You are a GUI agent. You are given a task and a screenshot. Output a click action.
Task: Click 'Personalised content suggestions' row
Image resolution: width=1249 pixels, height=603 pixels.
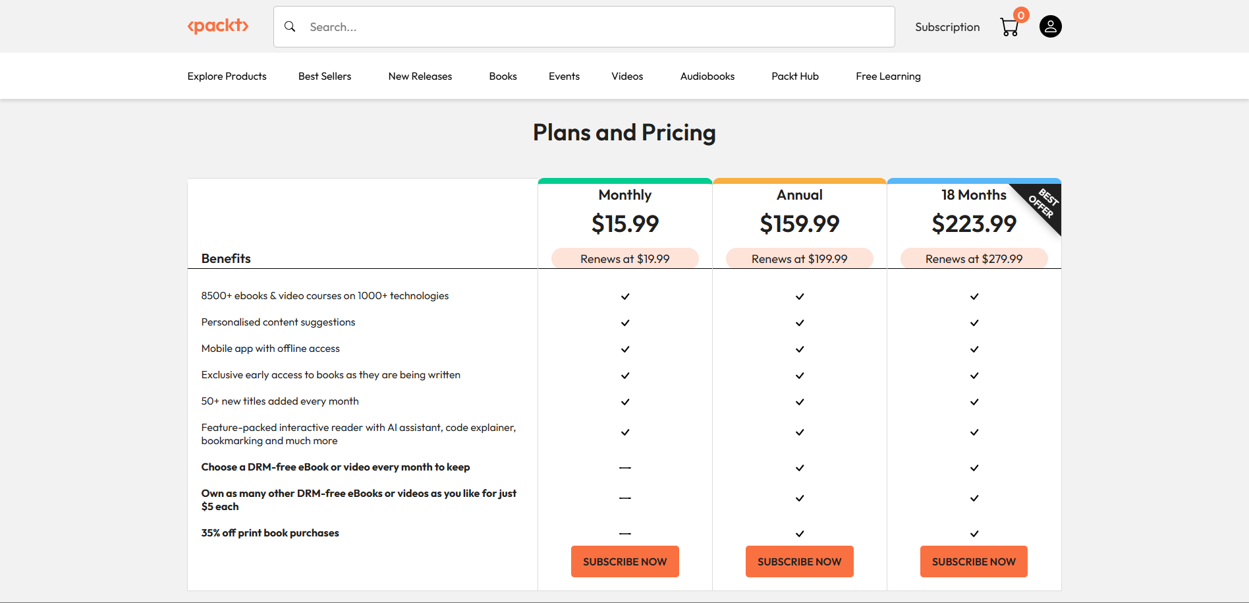[278, 322]
